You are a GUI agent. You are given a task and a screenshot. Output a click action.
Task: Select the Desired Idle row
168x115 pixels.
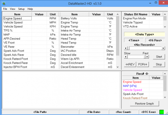click(88, 55)
